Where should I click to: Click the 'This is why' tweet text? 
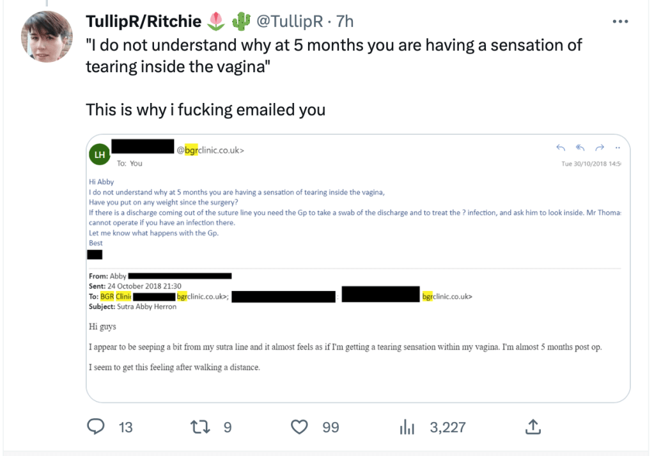205,109
